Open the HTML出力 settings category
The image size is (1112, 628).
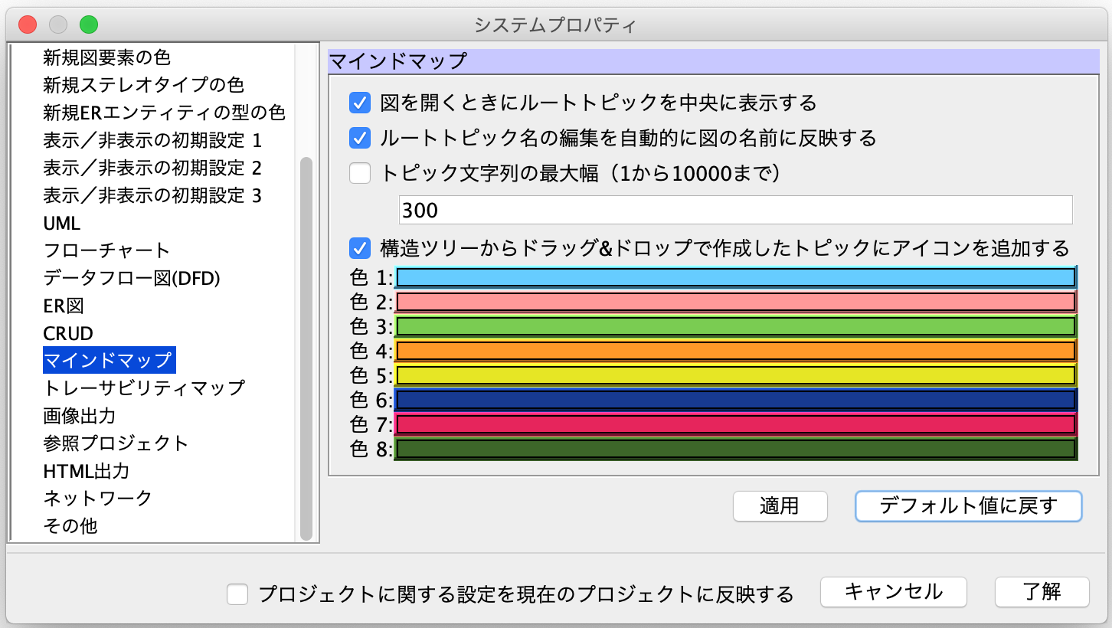tap(87, 471)
